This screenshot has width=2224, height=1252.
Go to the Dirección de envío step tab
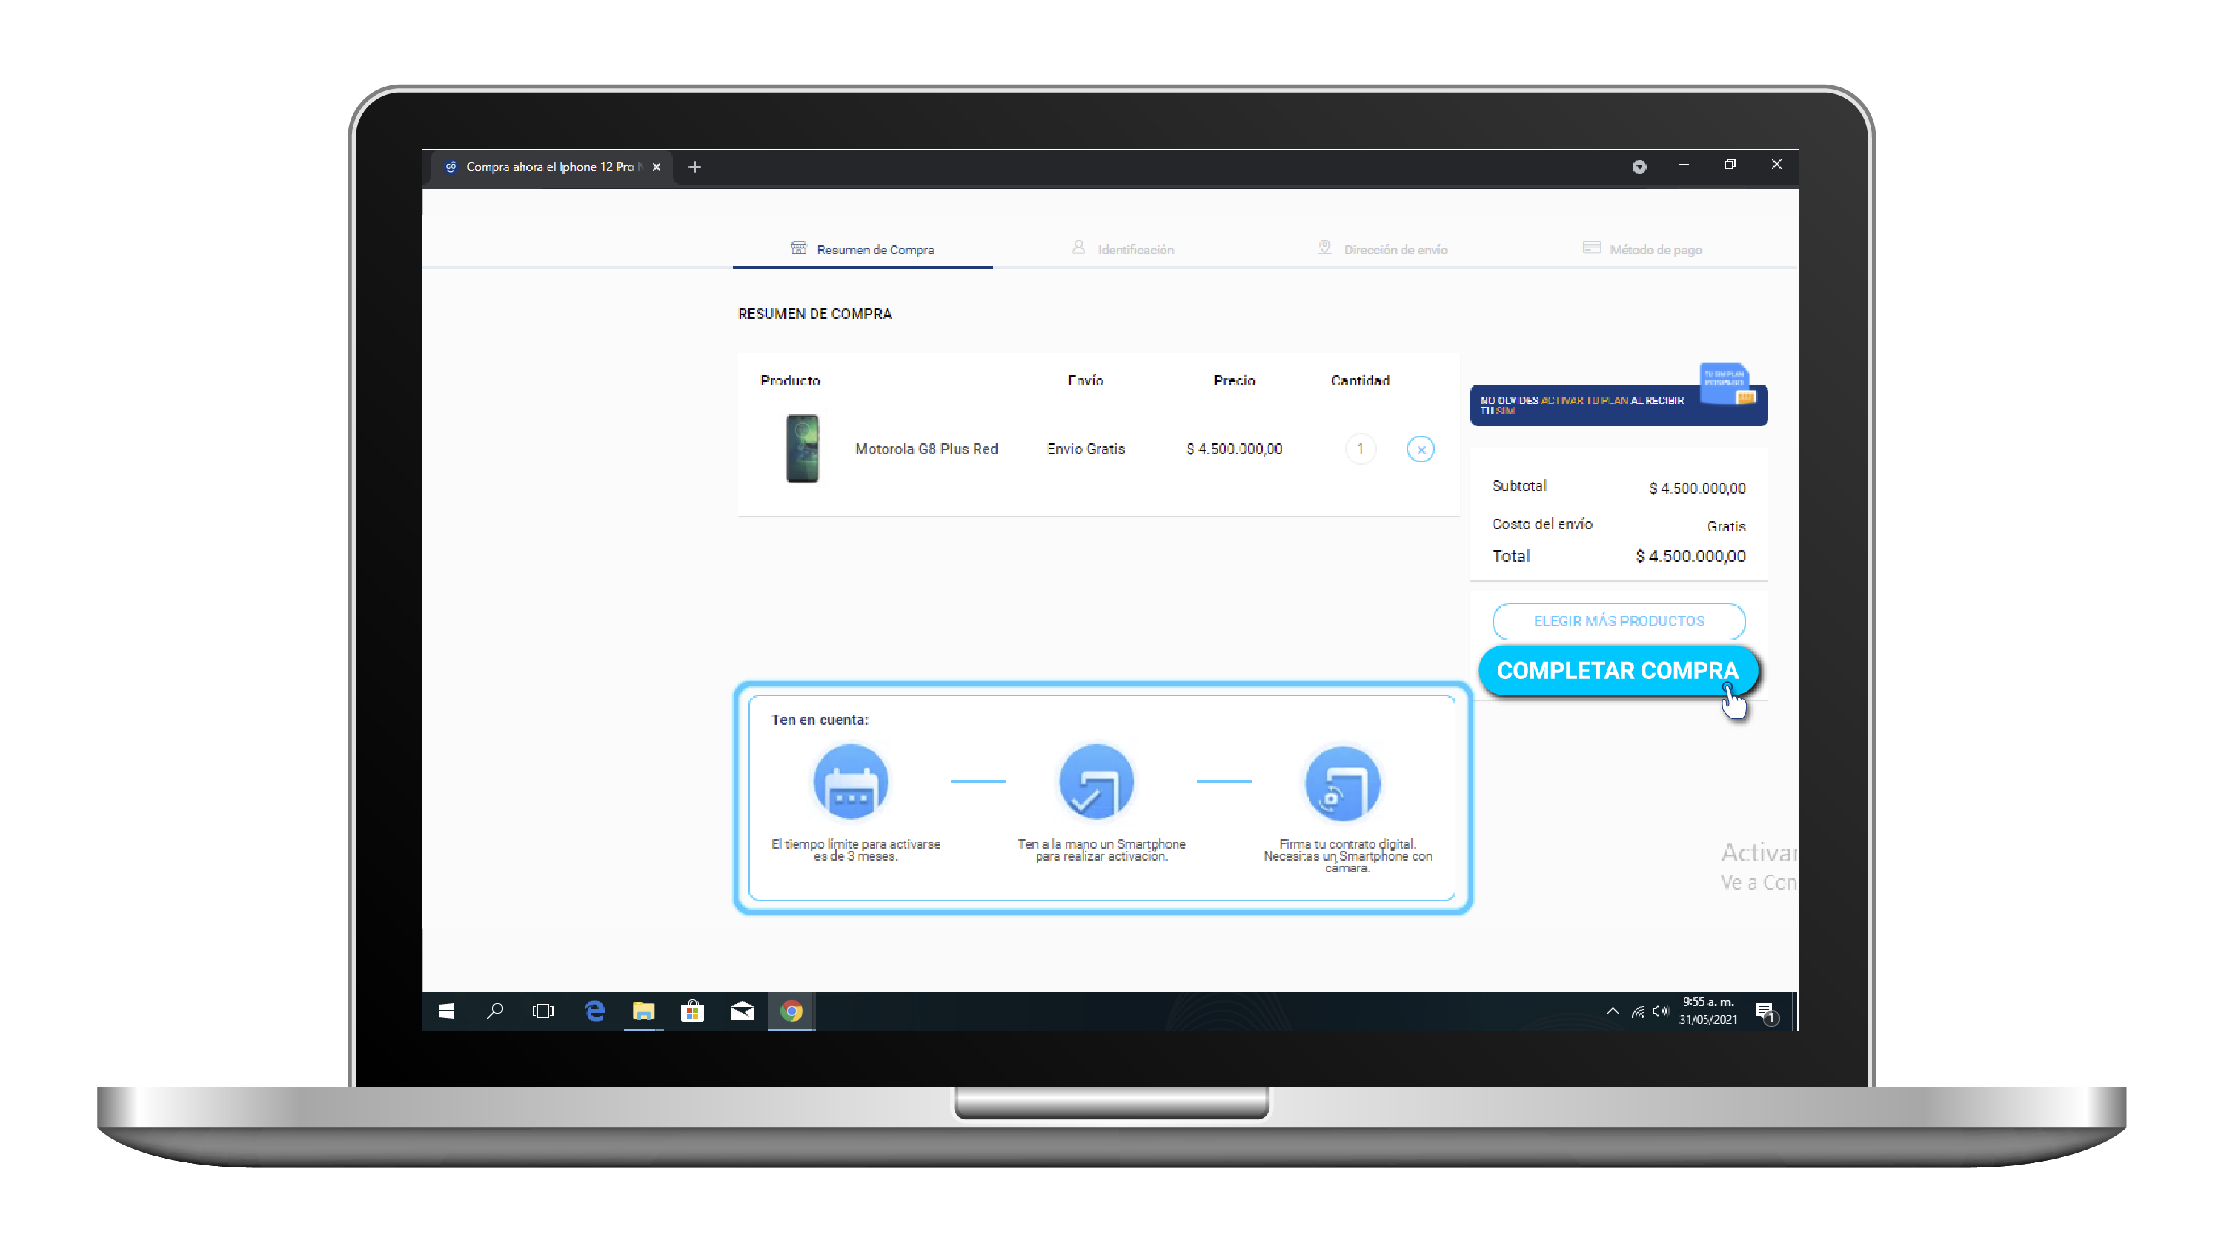point(1382,250)
